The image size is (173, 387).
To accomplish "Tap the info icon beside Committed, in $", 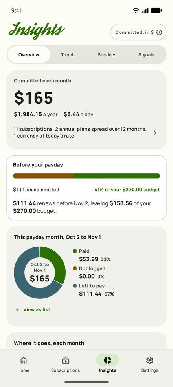I will coord(159,32).
